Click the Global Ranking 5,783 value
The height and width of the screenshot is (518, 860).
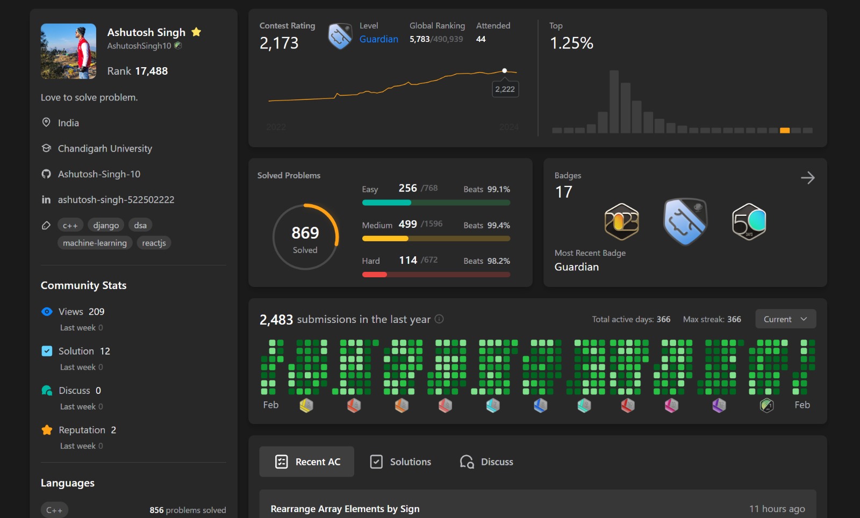click(420, 39)
